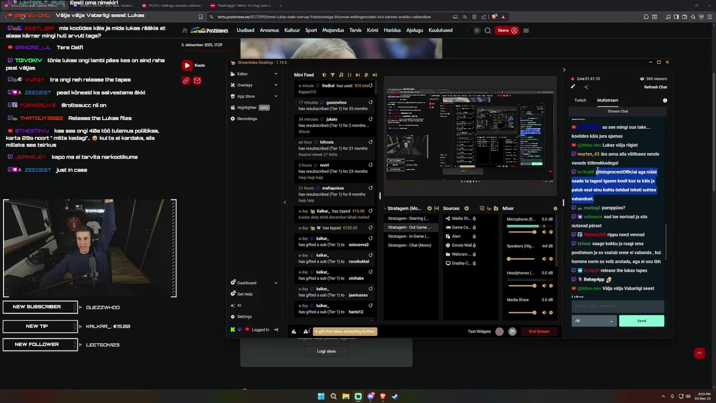The height and width of the screenshot is (403, 716).
Task: Pause the Mini Feed alert queue
Action: (350, 75)
